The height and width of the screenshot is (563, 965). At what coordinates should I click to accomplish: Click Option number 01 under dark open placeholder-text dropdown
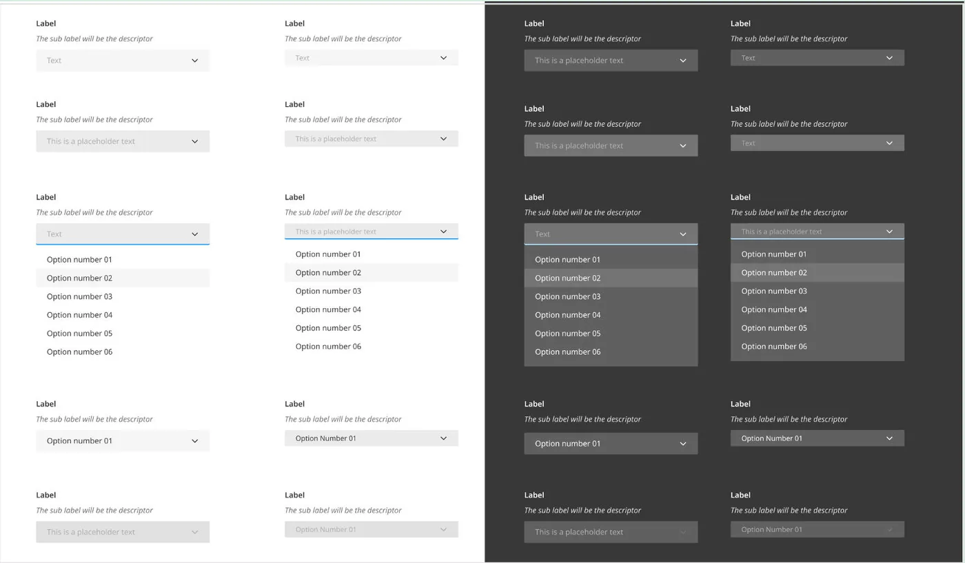click(x=817, y=254)
